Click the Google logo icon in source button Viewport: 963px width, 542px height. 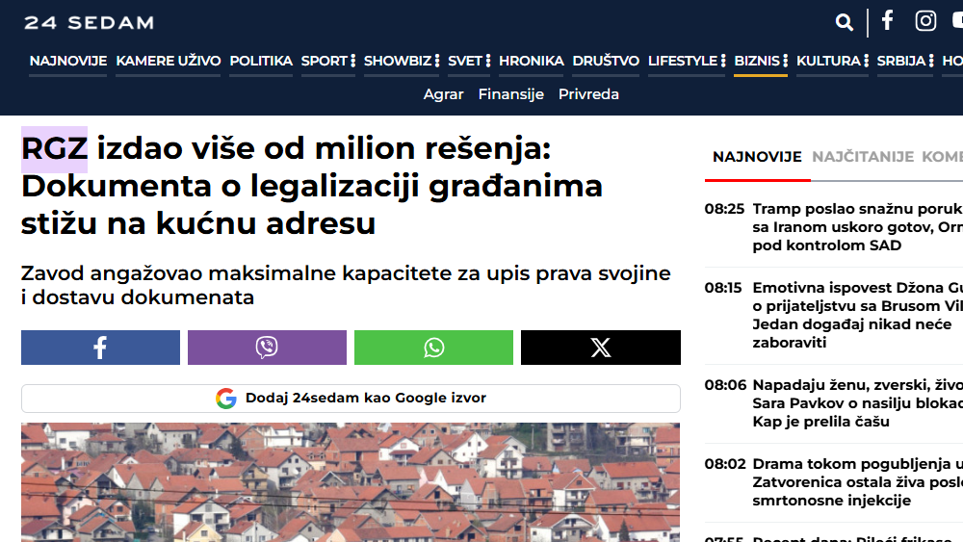pyautogui.click(x=226, y=399)
